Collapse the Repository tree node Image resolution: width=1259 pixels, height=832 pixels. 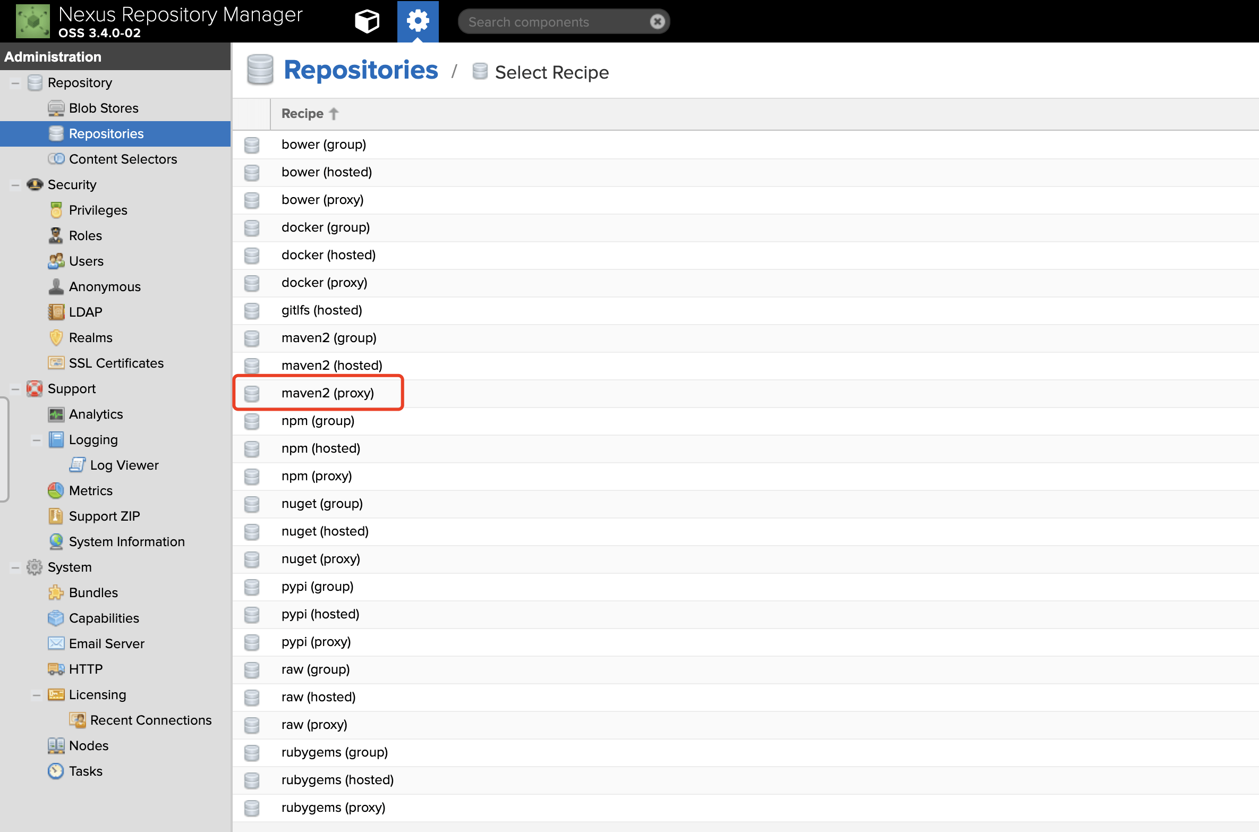coord(15,83)
